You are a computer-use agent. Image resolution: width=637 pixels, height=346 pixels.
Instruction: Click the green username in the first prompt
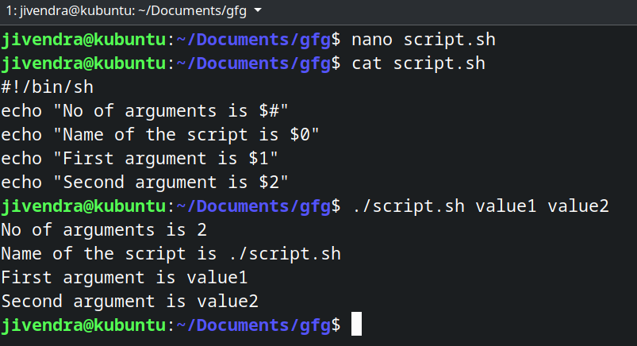click(x=83, y=38)
